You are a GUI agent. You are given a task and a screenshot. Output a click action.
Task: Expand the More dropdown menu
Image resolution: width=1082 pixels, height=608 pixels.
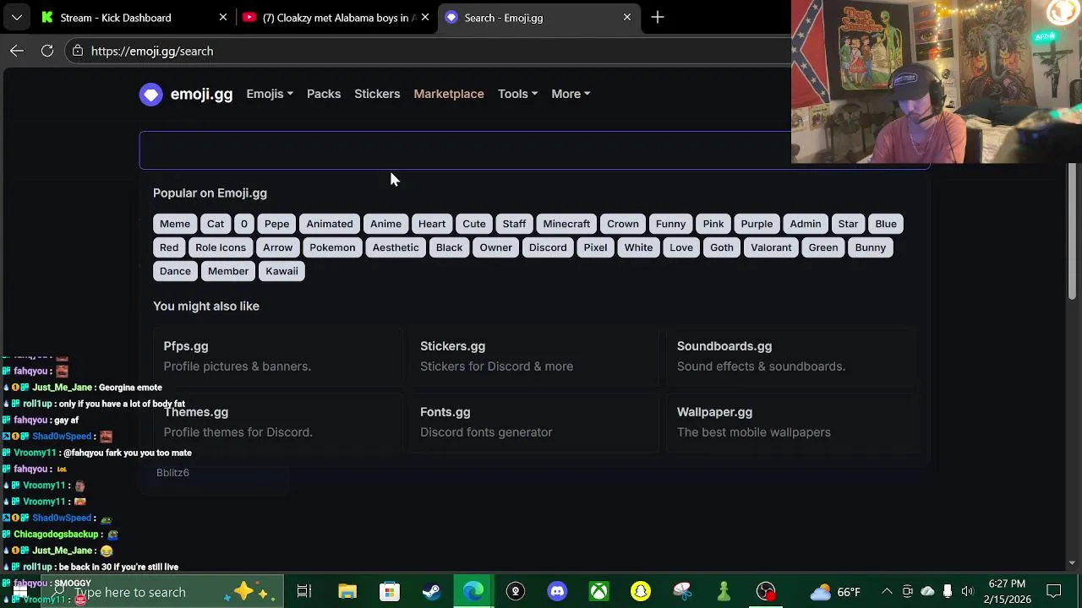[x=571, y=94]
